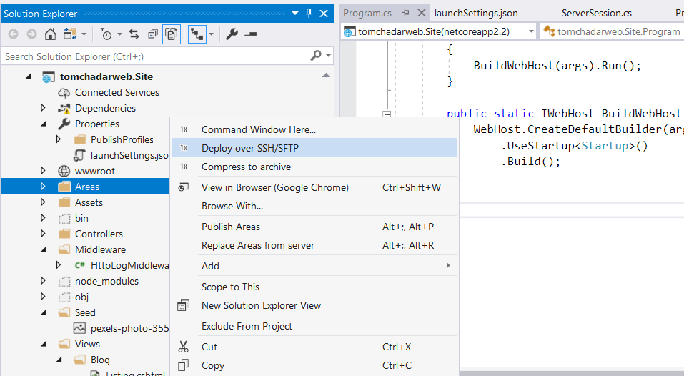Viewport: 684px width, 376px height.
Task: Select the node_modules folder
Action: pyautogui.click(x=106, y=281)
